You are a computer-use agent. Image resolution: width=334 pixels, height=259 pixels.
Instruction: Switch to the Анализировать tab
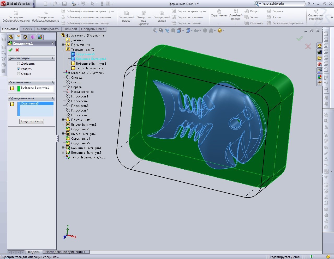[x=48, y=29]
